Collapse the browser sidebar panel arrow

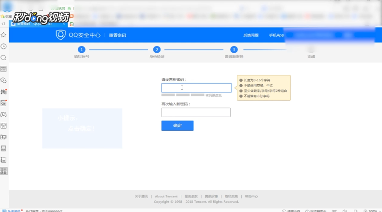[x=3, y=24]
